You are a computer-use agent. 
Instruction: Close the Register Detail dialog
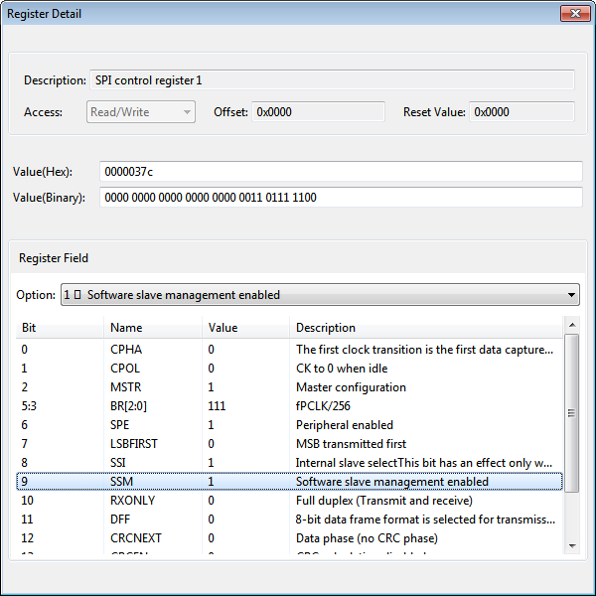coord(575,14)
